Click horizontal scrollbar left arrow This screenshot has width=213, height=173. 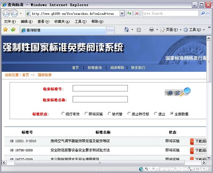click(4, 162)
